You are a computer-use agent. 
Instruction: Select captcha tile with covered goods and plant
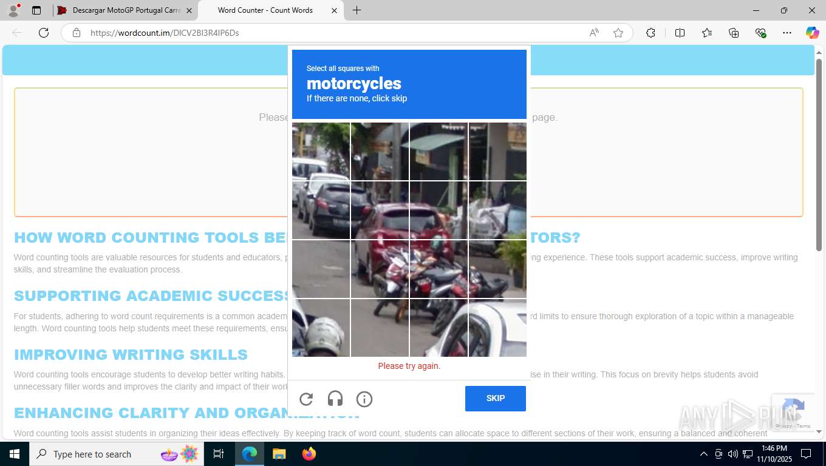497,210
